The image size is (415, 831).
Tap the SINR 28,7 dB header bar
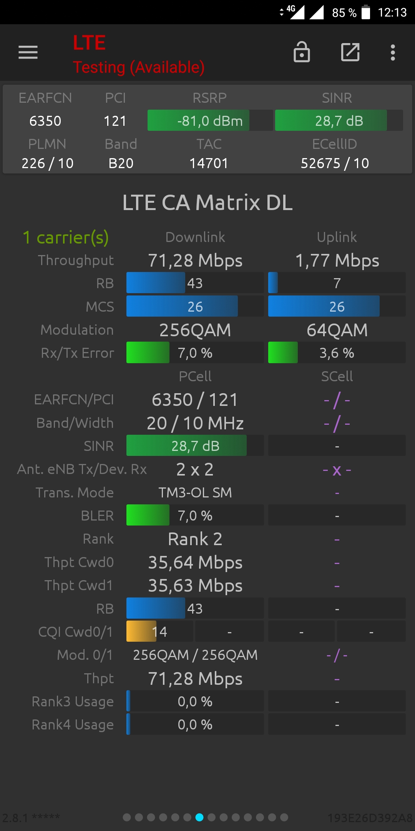pyautogui.click(x=339, y=120)
